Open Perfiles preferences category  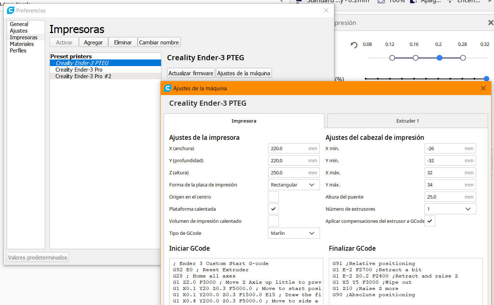coord(18,51)
